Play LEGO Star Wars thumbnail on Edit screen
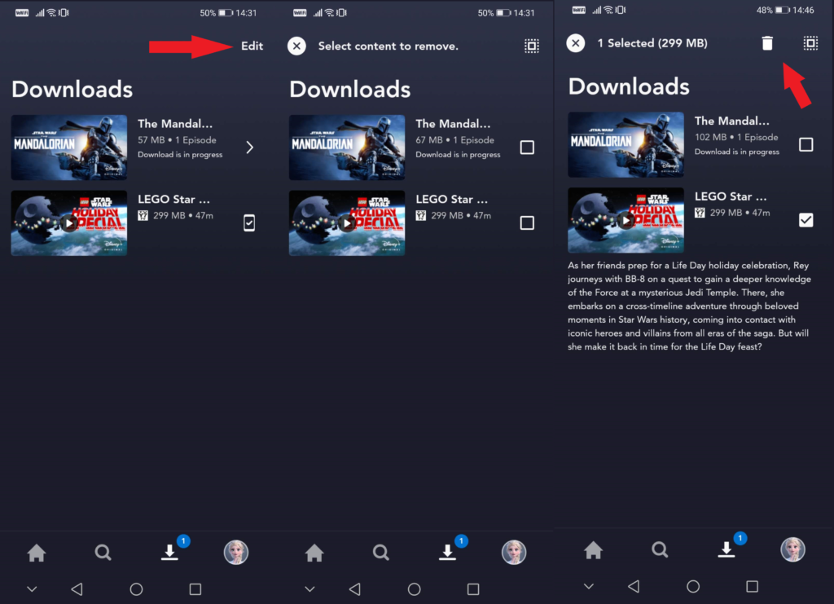Screen dimensions: 834x604 pyautogui.click(x=69, y=223)
